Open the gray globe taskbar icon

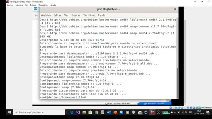[x=134, y=112]
